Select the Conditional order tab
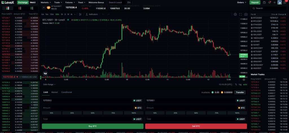The image size is (289, 133). pyautogui.click(x=66, y=92)
